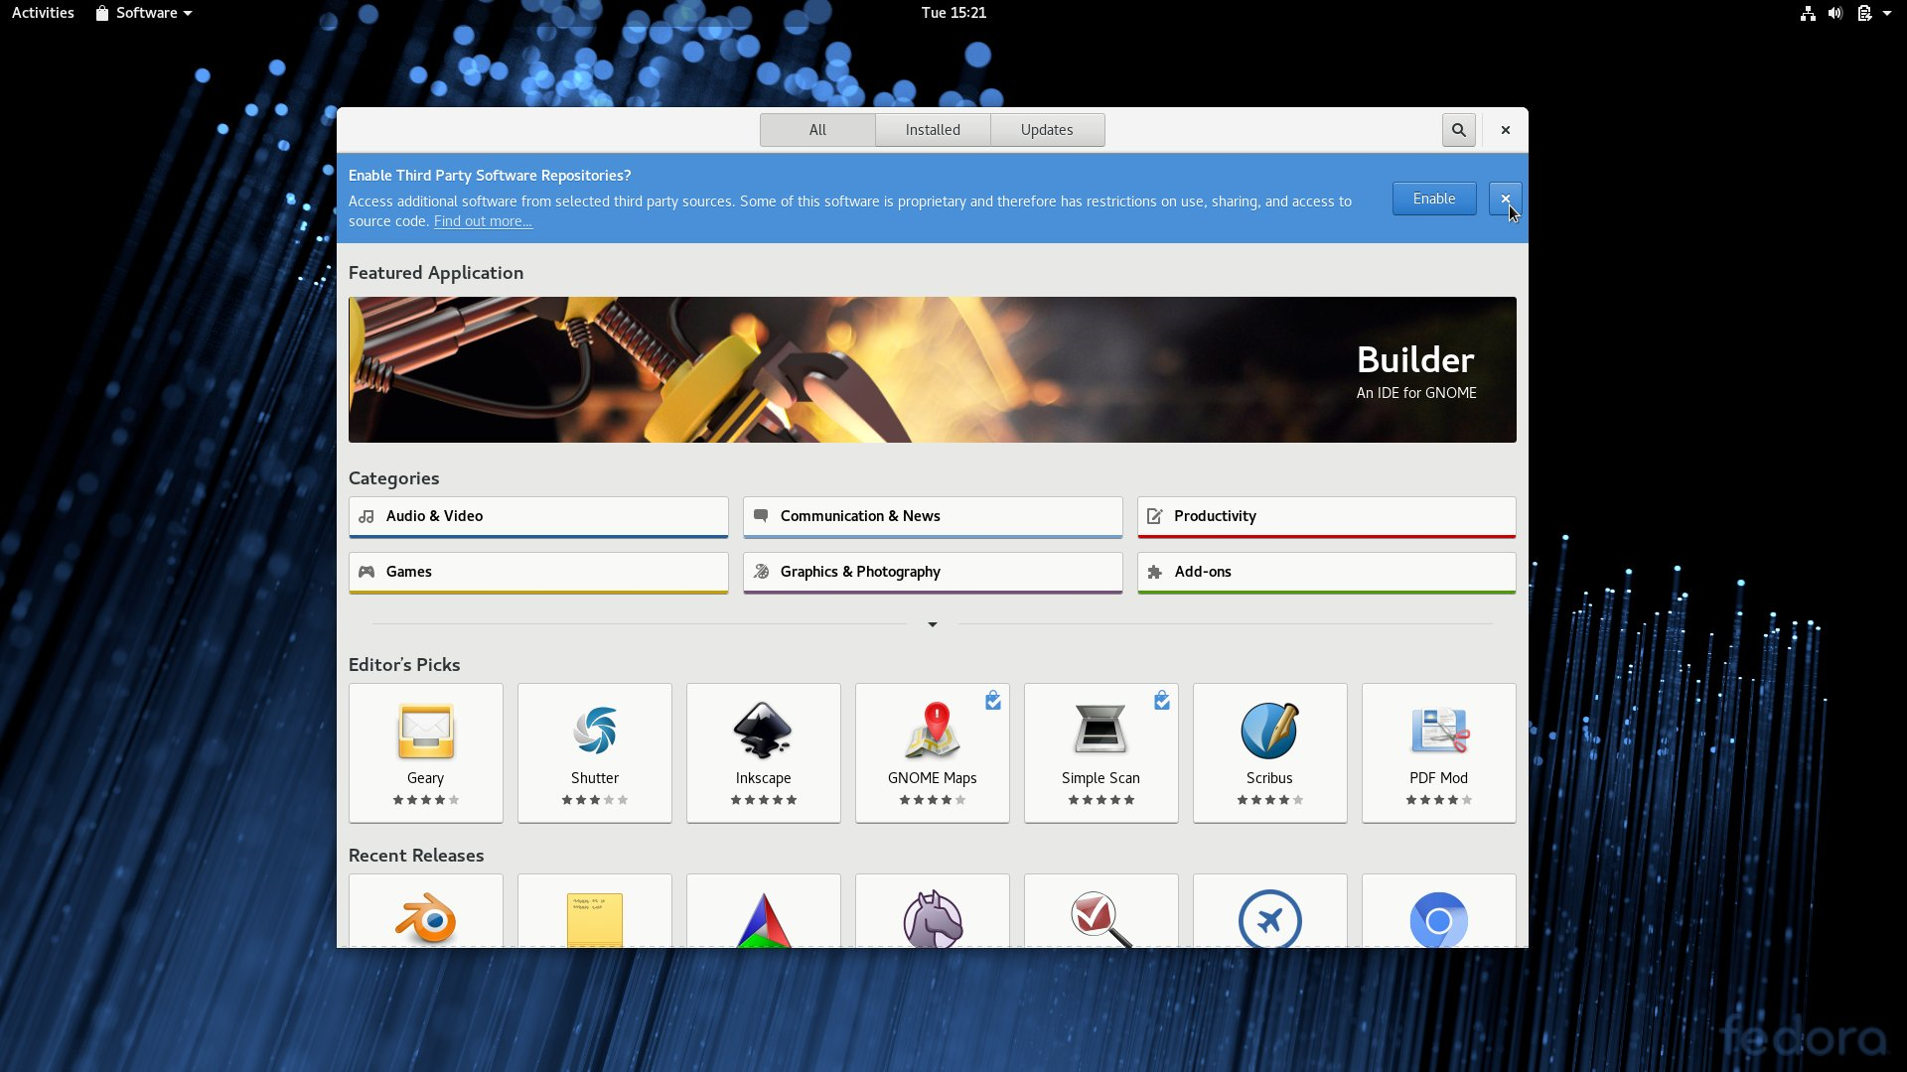Open the Audio and Video category
Viewport: 1907px width, 1072px height.
[537, 516]
